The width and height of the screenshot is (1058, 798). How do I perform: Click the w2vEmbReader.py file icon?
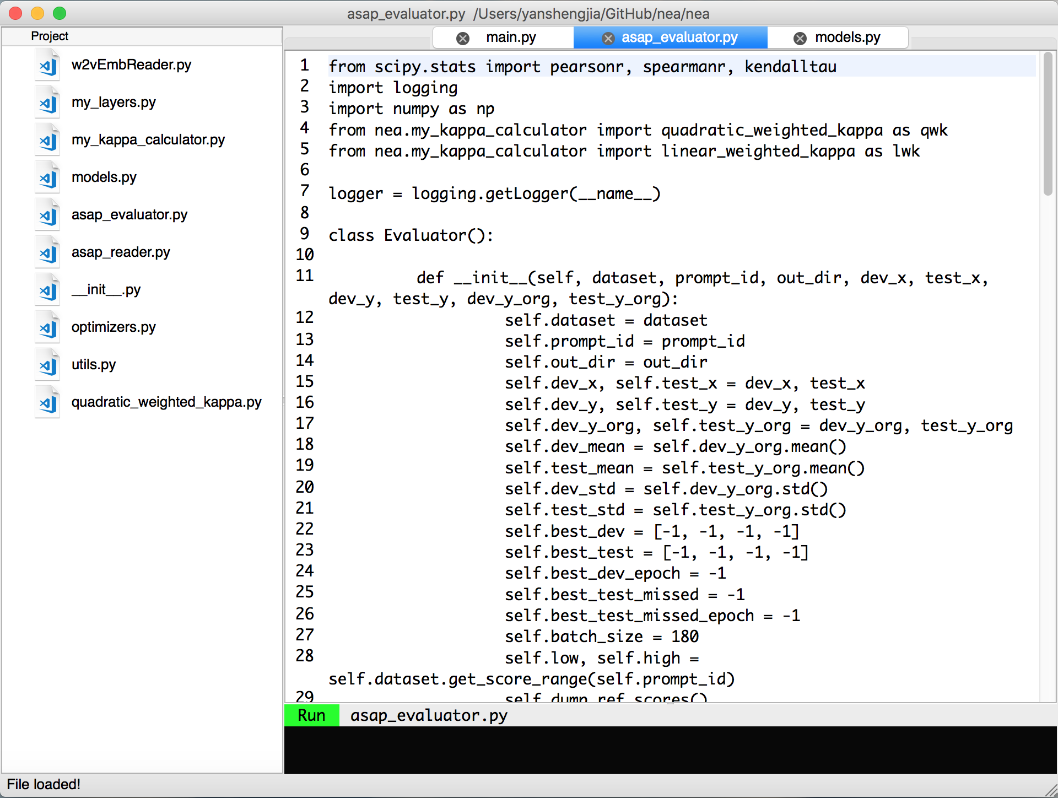pyautogui.click(x=48, y=66)
